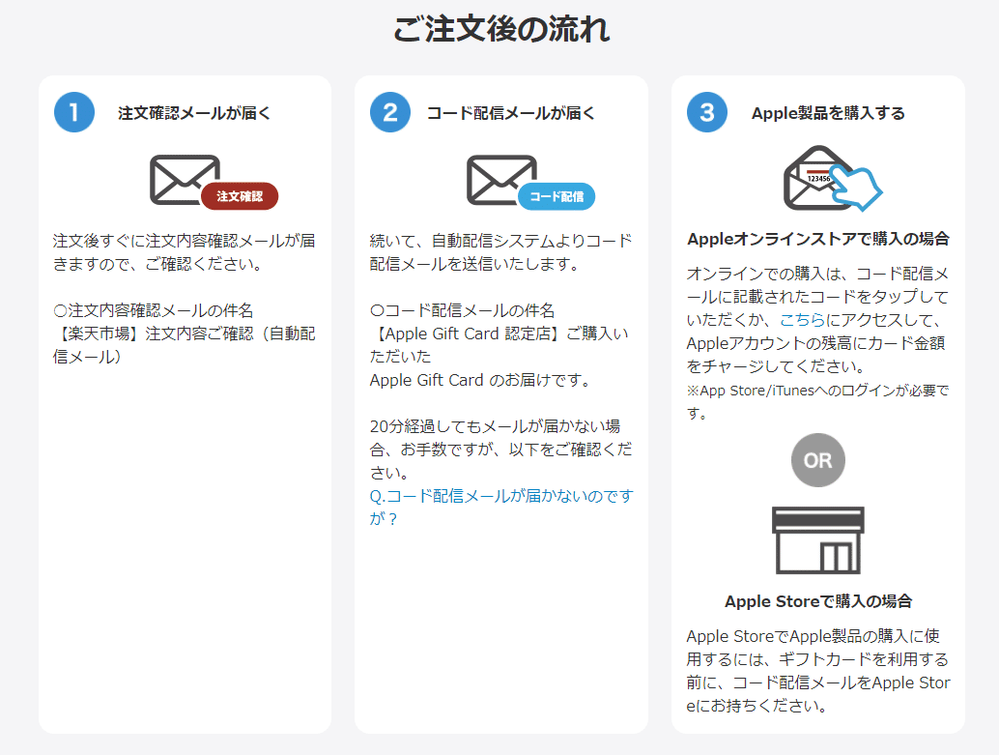Click text 注文後すぐに注文内容確認メールが届
The image size is (999, 755).
[x=185, y=241]
